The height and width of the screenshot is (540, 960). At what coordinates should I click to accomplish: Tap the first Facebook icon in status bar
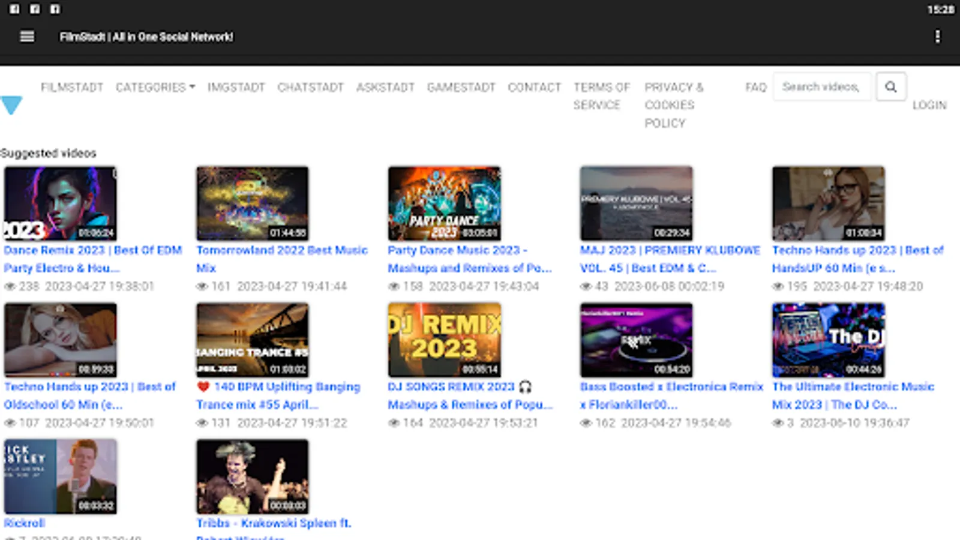coord(14,9)
